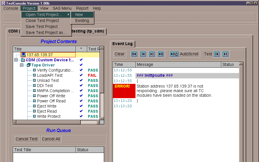Expand Open Test Project submenu arrow
Viewport: 259px width, 162px height.
coord(68,15)
